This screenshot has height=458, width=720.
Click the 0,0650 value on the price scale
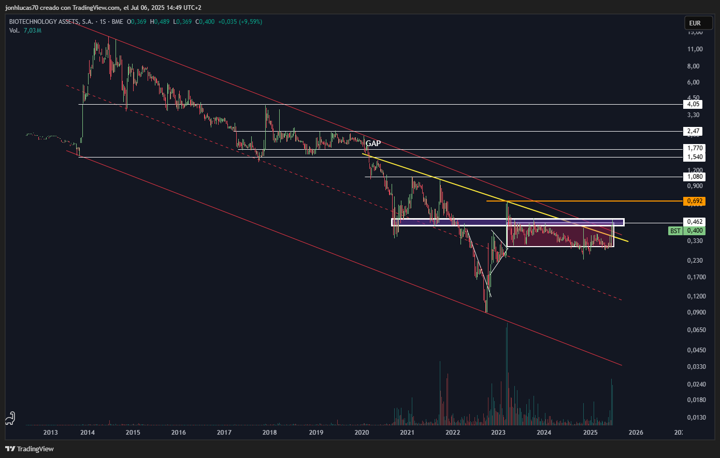[x=697, y=330]
